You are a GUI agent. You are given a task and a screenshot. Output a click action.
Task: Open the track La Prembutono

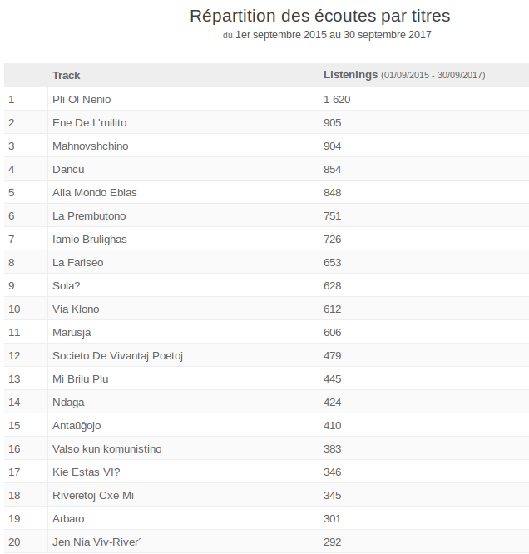(89, 215)
